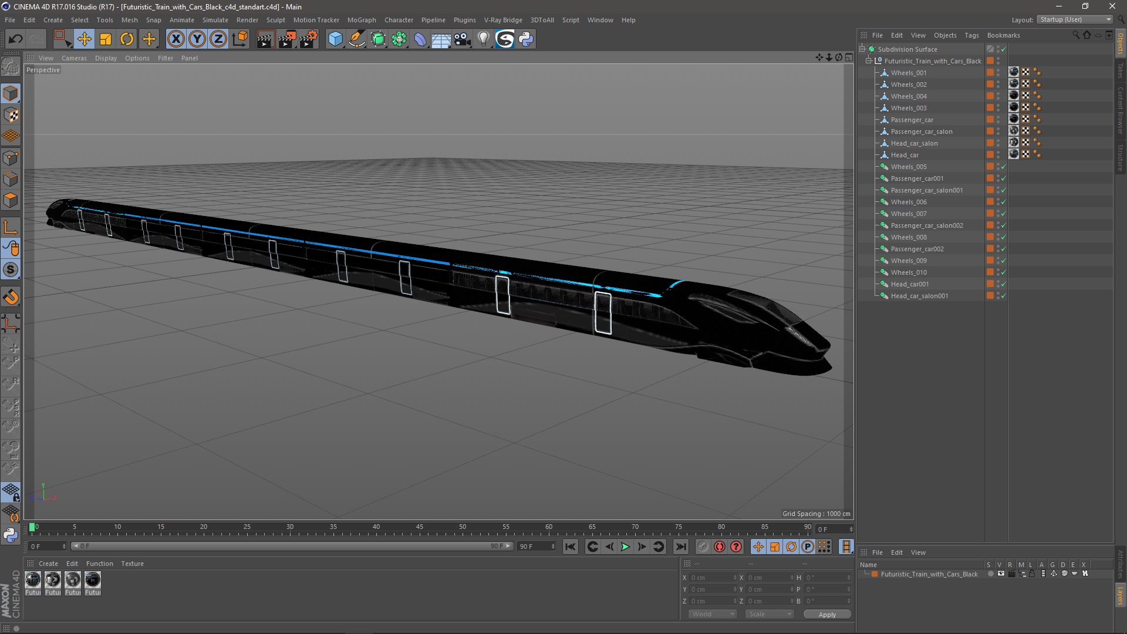The image size is (1127, 634).
Task: Toggle Y axis lock
Action: tap(197, 39)
